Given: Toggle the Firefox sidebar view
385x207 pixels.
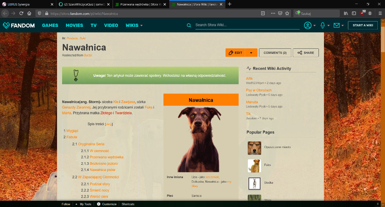Looking at the screenshot, I should coord(354,13).
